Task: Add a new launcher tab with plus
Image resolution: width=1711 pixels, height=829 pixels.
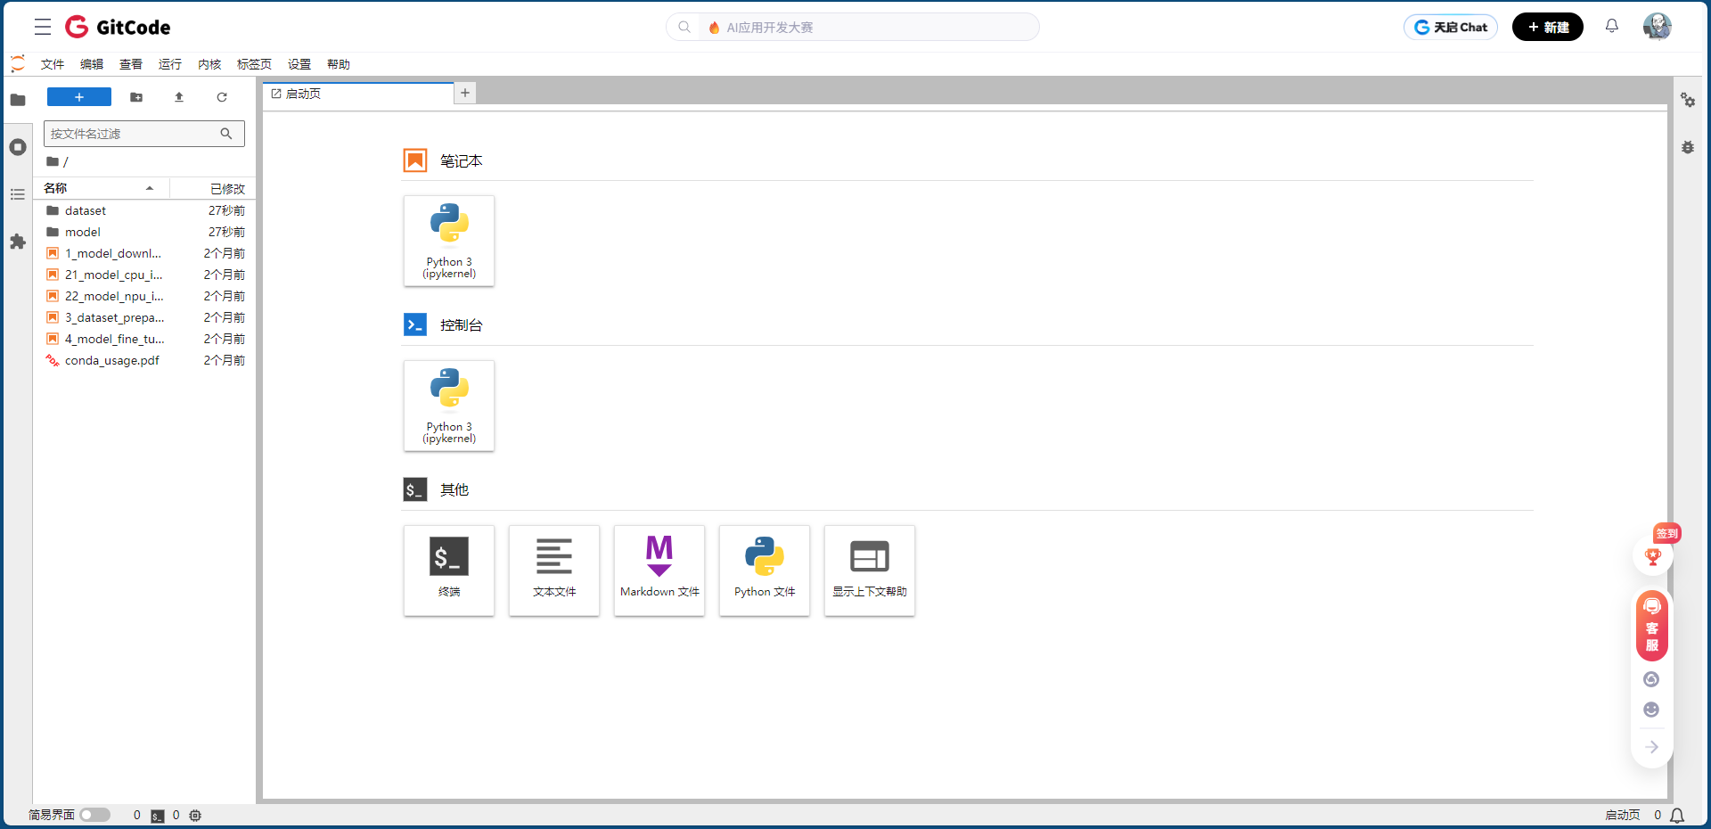Action: tap(465, 93)
